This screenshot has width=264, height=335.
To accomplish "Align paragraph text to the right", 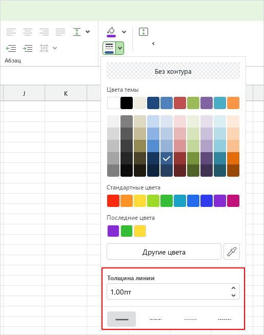I will coord(44,32).
